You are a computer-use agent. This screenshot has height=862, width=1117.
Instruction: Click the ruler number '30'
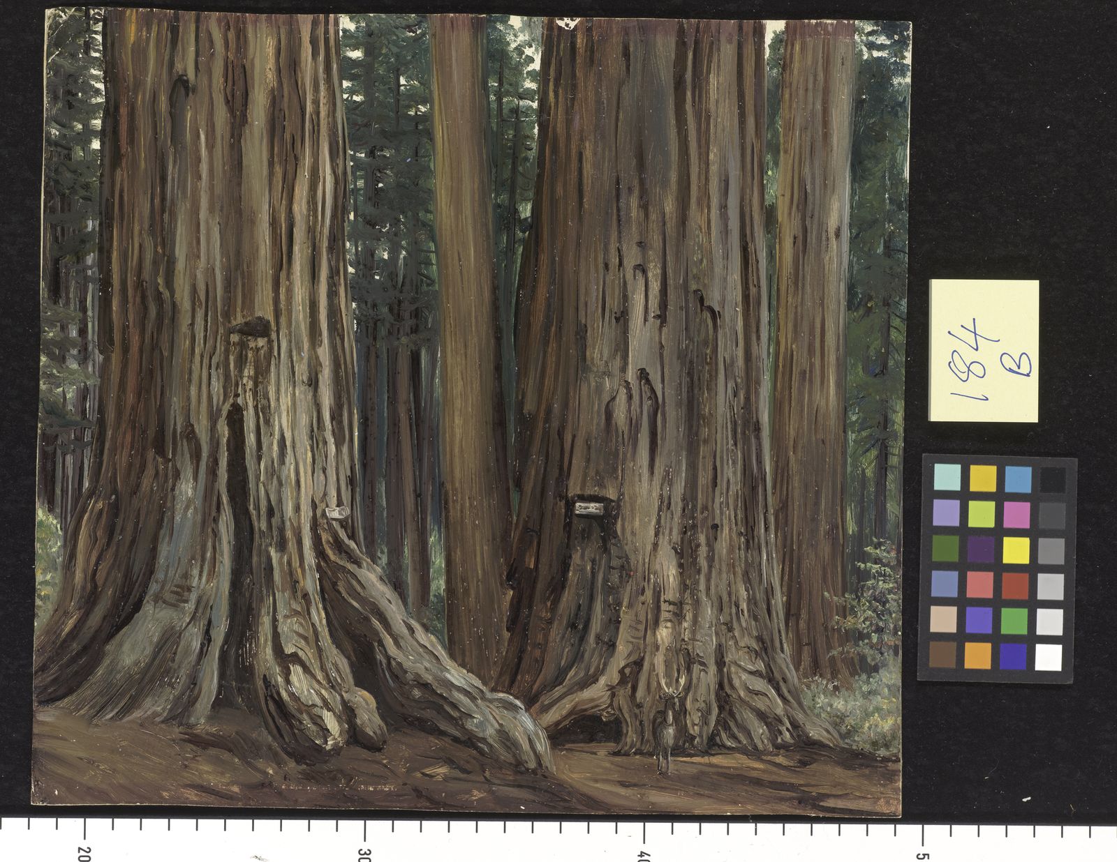pyautogui.click(x=363, y=854)
